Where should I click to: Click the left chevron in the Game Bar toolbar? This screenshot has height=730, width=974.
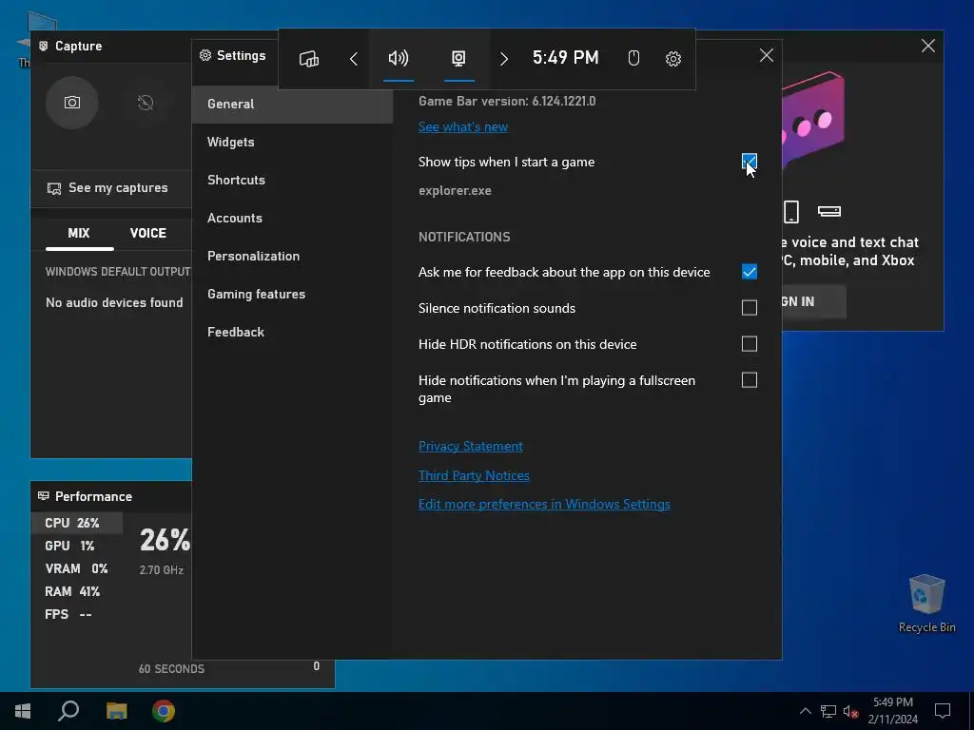[x=354, y=59]
